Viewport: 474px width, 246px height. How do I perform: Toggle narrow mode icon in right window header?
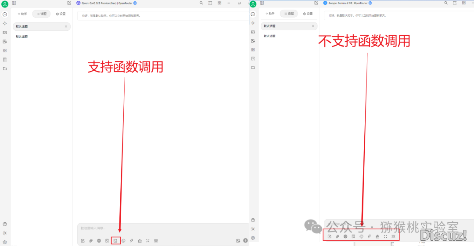[455, 3]
